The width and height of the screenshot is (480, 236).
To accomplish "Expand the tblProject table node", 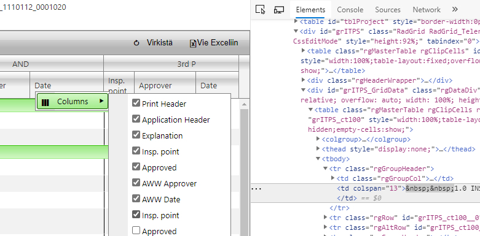I will (296, 21).
